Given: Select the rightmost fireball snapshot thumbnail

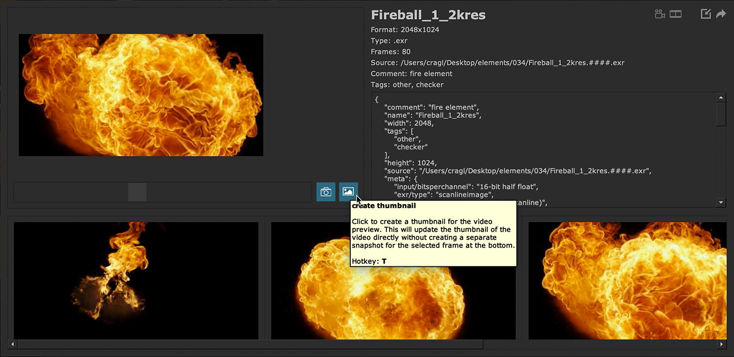Looking at the screenshot, I should pos(627,280).
